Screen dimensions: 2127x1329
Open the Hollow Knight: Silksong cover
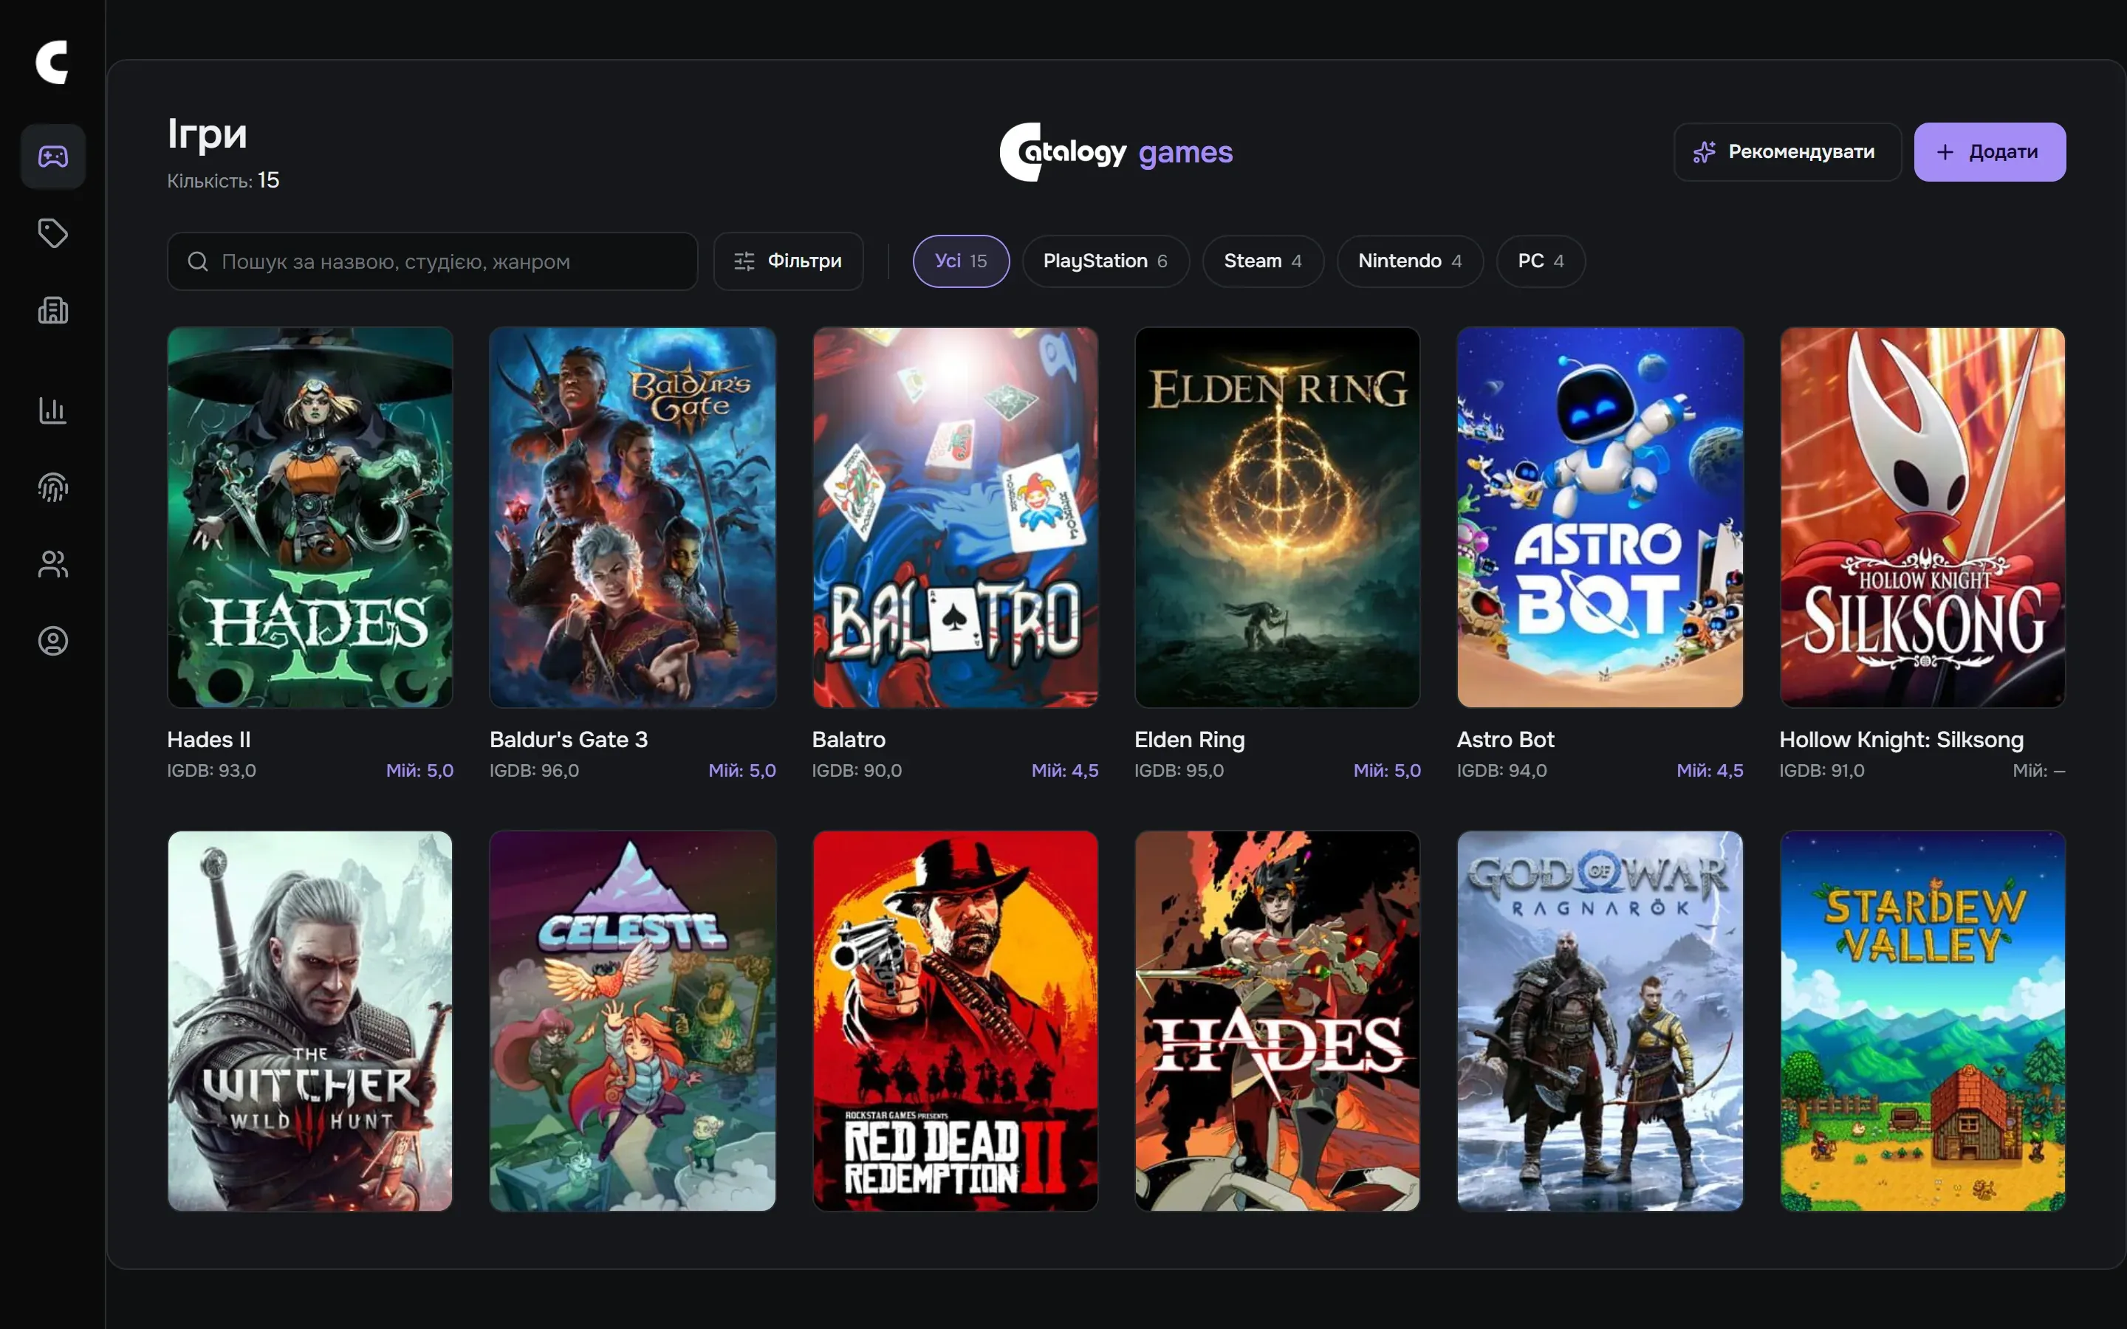point(1923,518)
